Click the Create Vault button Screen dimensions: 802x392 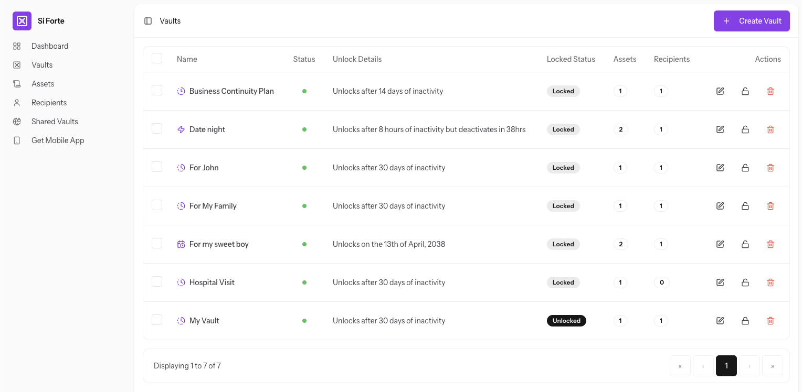point(752,21)
